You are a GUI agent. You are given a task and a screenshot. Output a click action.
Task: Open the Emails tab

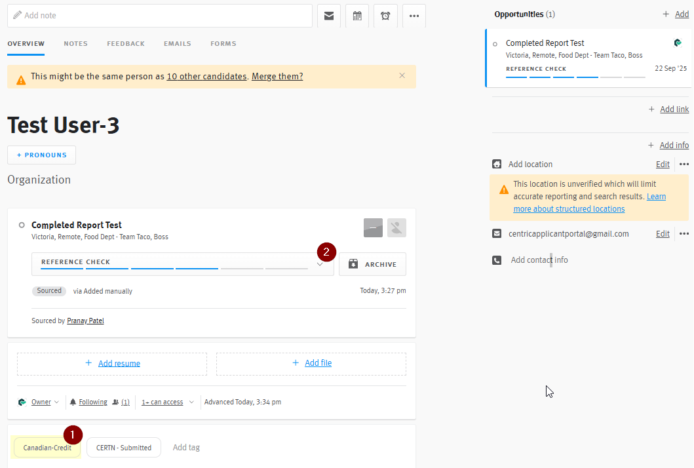coord(177,43)
